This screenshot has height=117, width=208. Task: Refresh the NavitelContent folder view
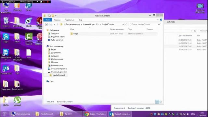coord(126,24)
